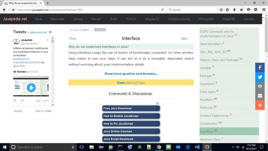Open Windows Start menu
268x151 pixels.
coord(5,147)
